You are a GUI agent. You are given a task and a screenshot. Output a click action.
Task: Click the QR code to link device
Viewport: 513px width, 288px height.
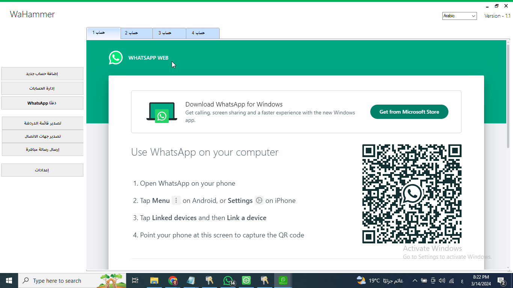coord(412,194)
